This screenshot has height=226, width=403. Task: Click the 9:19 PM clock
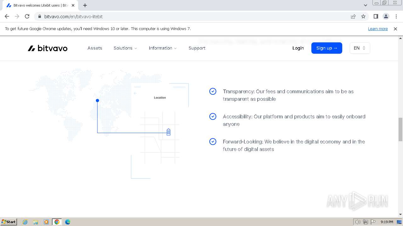point(387,222)
